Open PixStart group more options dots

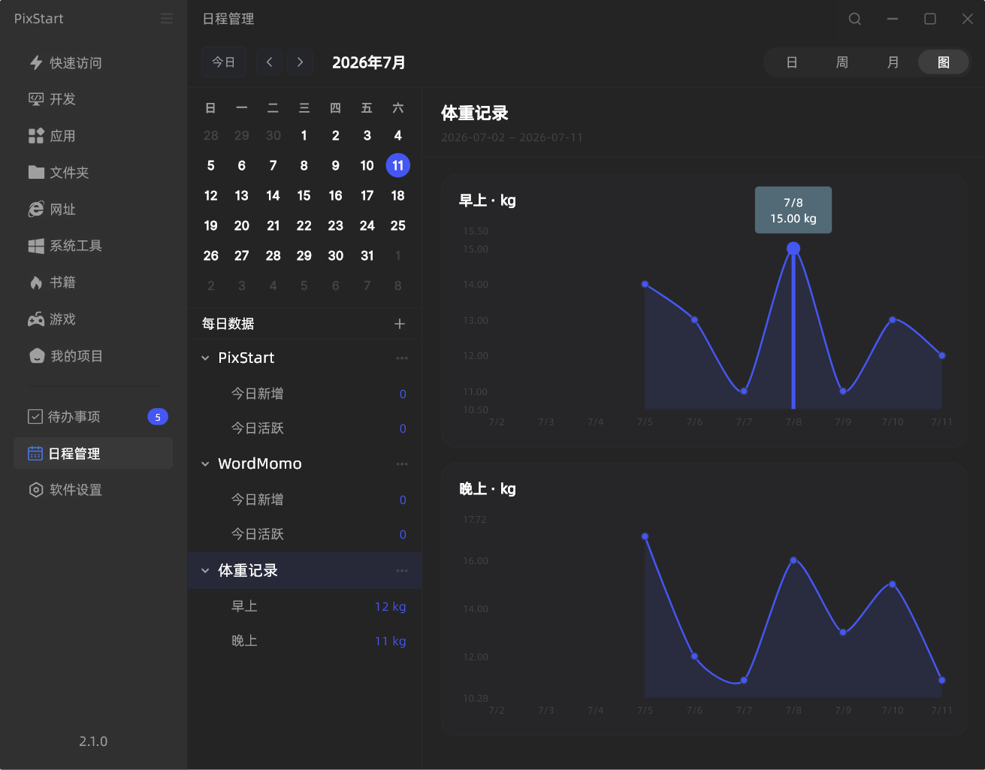402,358
